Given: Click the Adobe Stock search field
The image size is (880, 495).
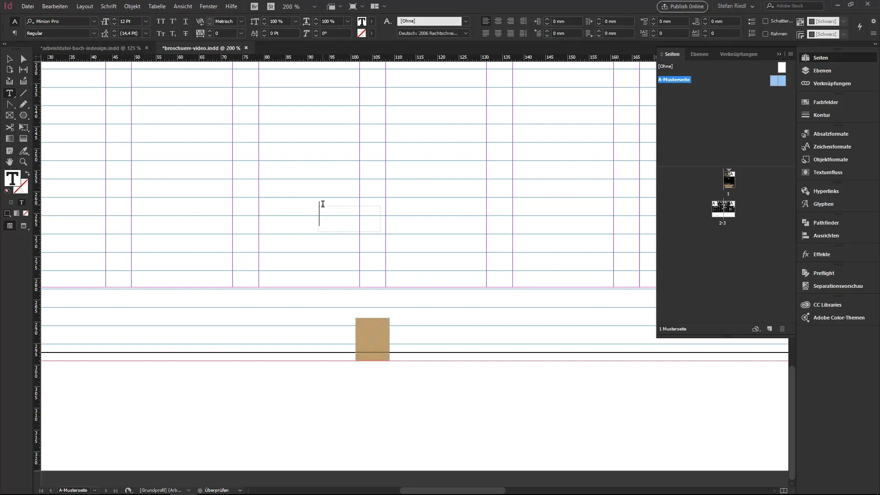Looking at the screenshot, I should [x=794, y=6].
